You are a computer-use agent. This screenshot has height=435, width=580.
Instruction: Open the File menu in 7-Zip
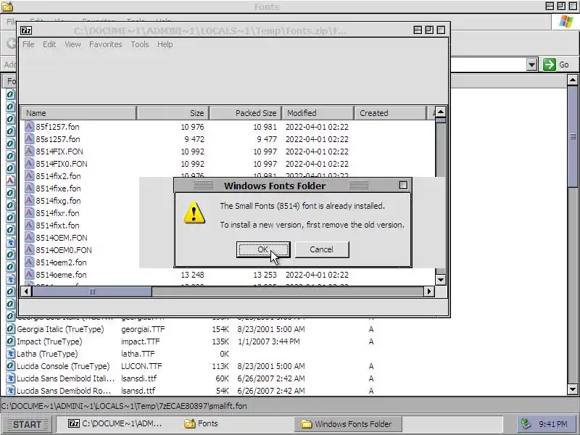[28, 44]
